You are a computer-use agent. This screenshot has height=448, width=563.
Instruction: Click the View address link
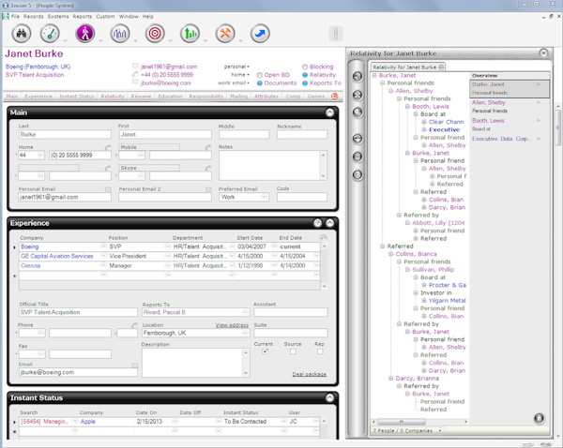[x=232, y=324]
